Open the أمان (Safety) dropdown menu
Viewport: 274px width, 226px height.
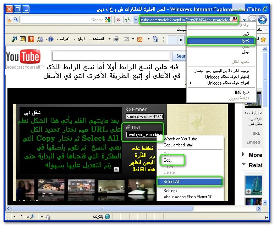click(80, 39)
